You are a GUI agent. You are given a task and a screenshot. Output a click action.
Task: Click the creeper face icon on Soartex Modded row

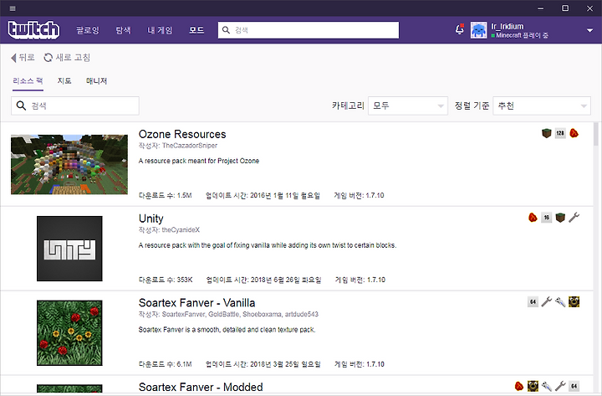(533, 386)
